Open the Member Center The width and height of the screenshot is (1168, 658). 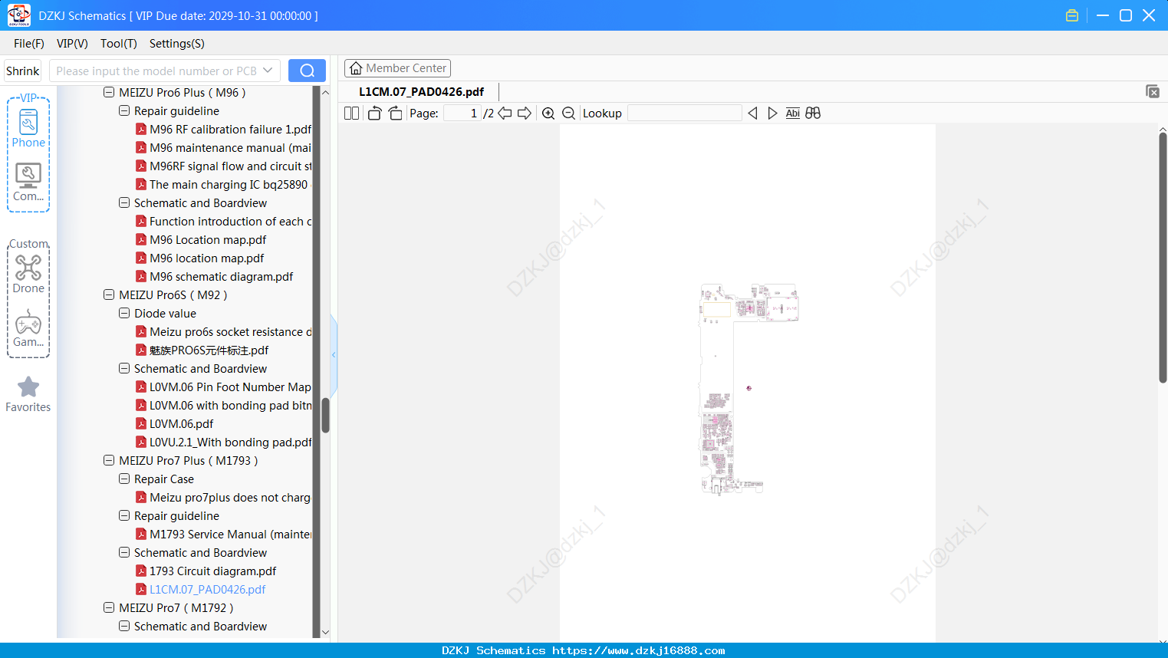point(397,68)
